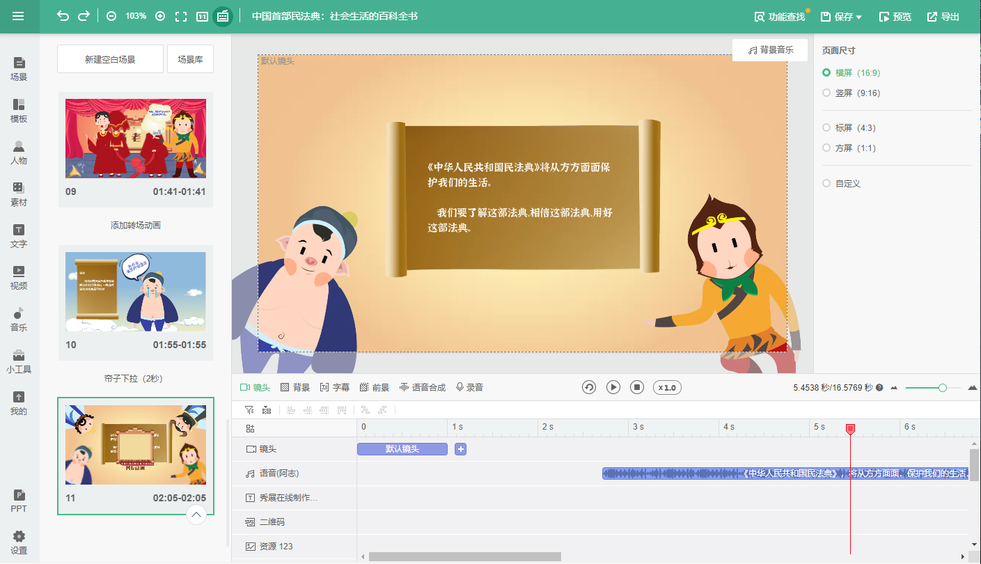981x564 pixels.
Task: Click the red playhead marker on timeline
Action: pyautogui.click(x=850, y=430)
